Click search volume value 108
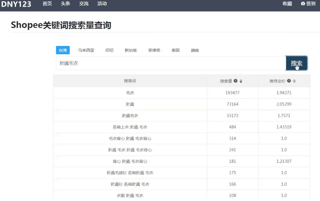Viewport: 320px width, 201px height. 233,195
